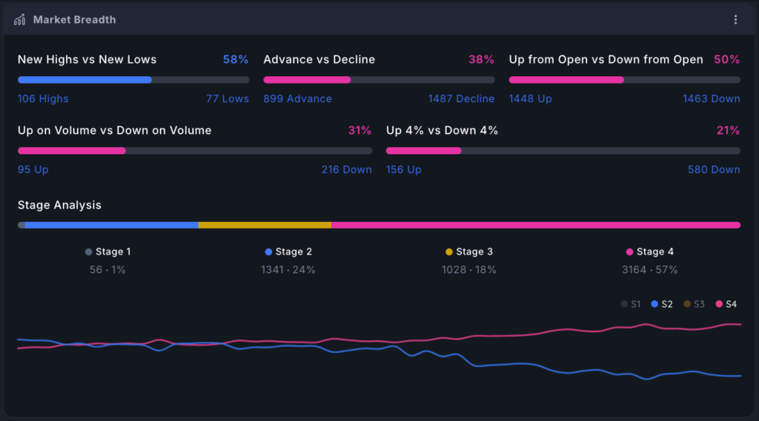
Task: Toggle S2 series in chart legend
Action: tap(662, 304)
